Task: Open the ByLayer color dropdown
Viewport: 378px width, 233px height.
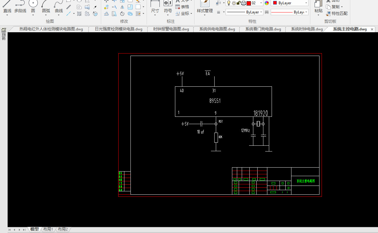Action: click(x=306, y=3)
